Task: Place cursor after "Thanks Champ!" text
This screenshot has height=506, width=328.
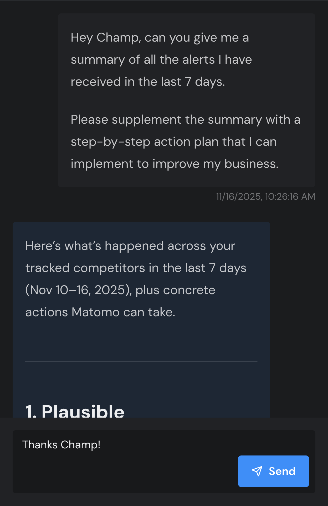Action: point(101,445)
